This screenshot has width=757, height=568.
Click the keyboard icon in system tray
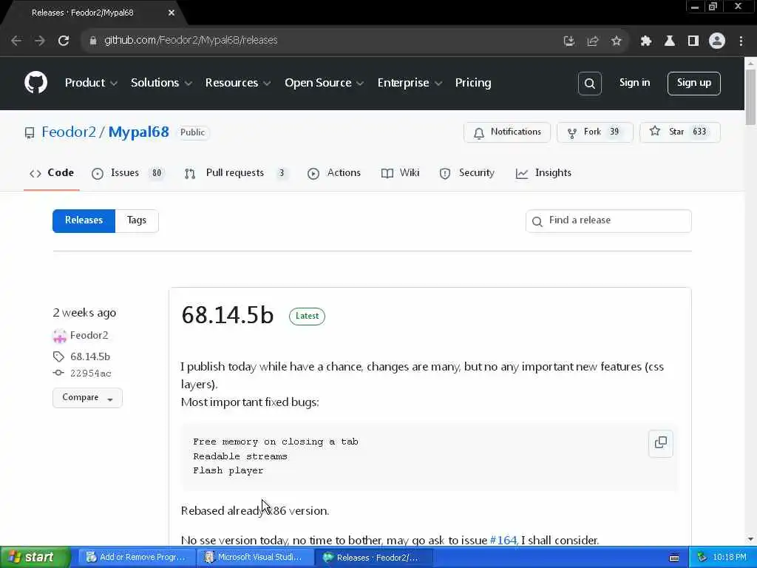point(674,558)
